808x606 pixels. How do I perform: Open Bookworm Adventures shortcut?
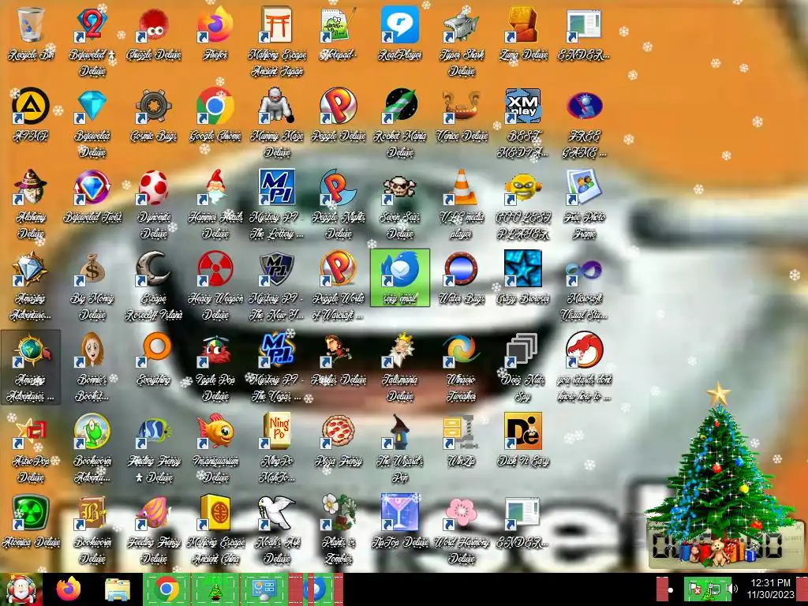pos(92,448)
